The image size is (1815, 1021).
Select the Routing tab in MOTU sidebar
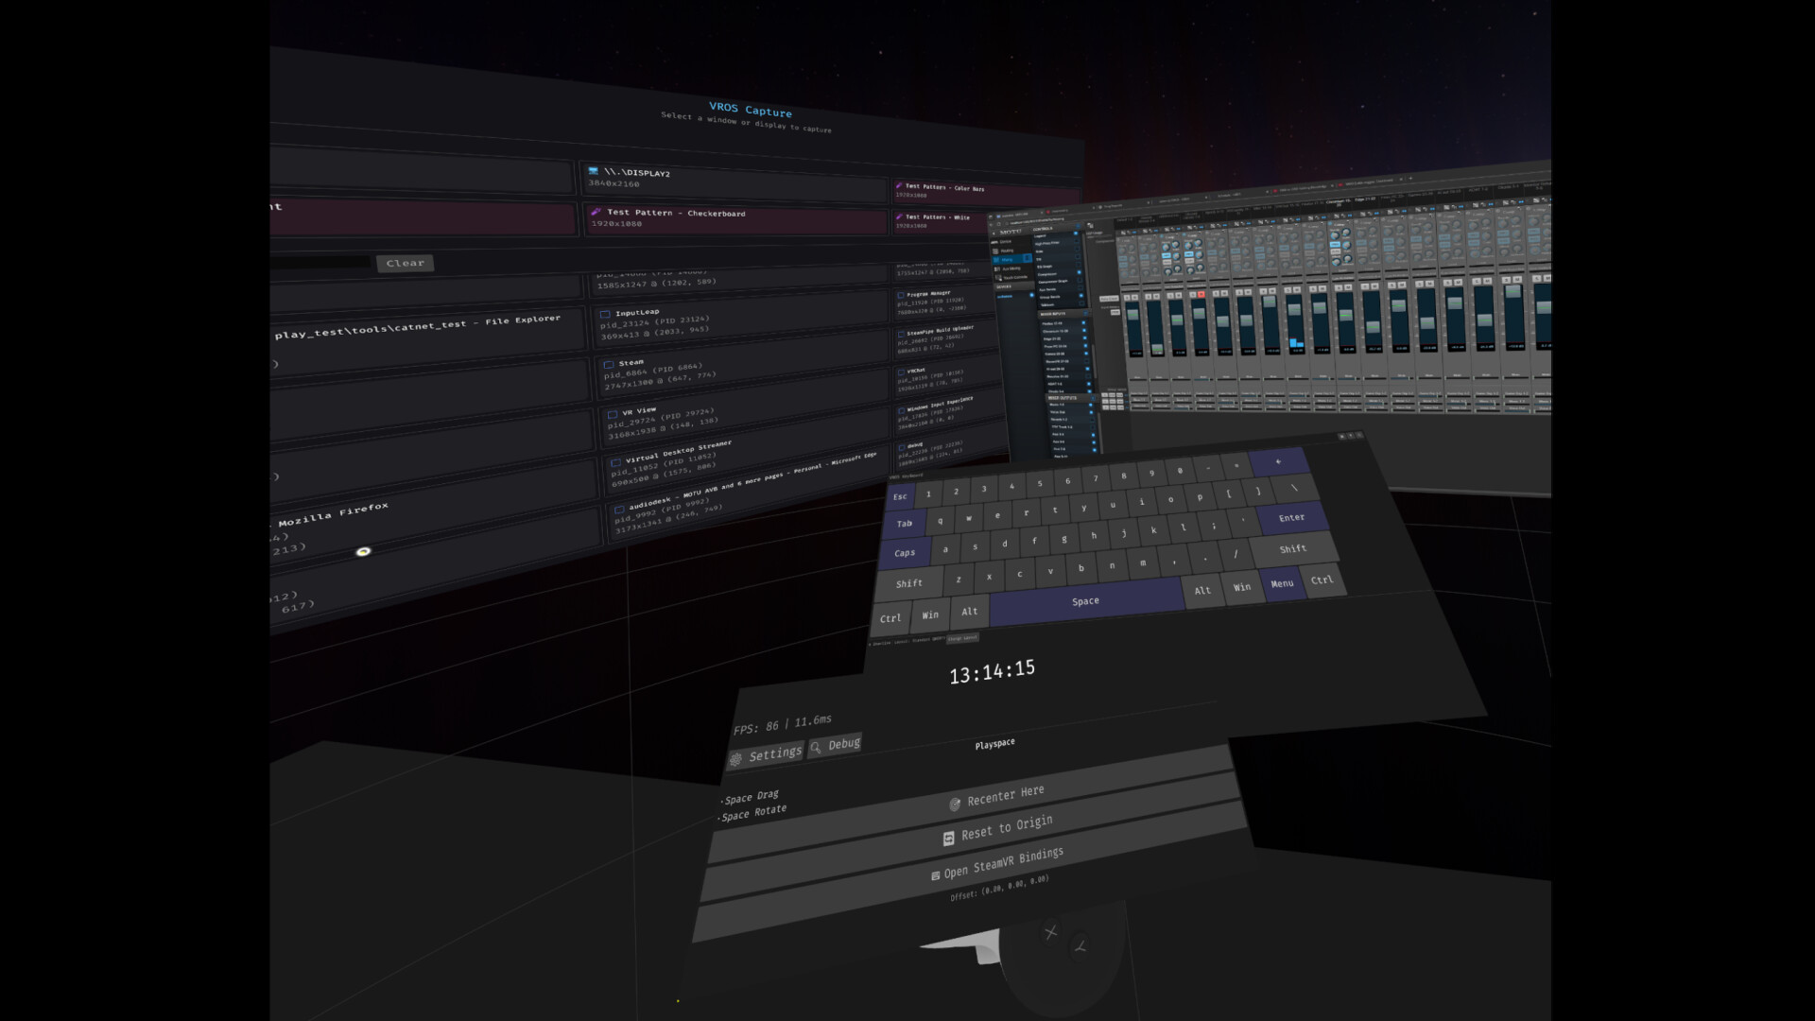point(1006,251)
